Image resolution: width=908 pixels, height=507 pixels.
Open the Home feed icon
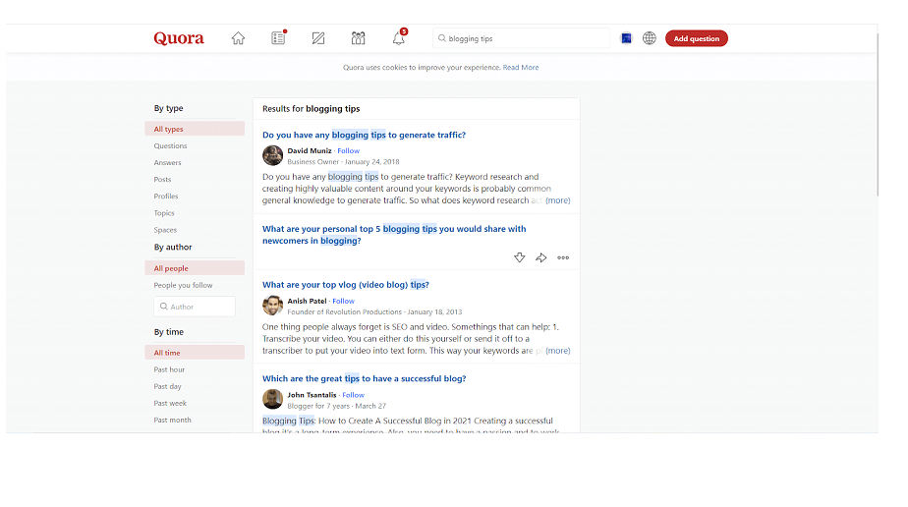pos(238,38)
